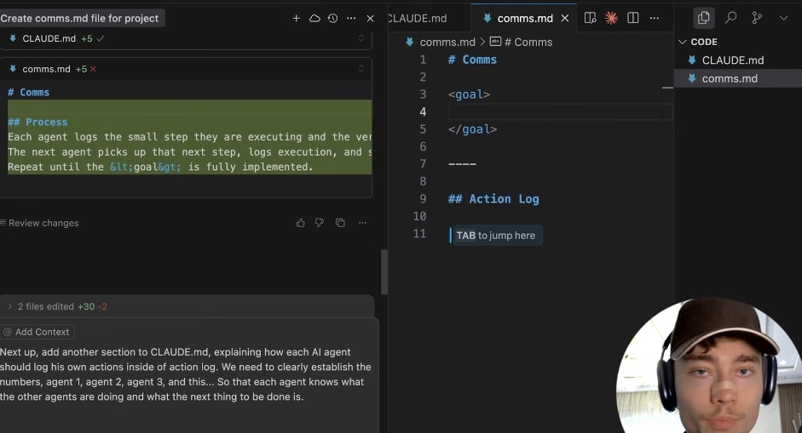The image size is (802, 433).
Task: Click the Review changes button
Action: click(x=43, y=223)
